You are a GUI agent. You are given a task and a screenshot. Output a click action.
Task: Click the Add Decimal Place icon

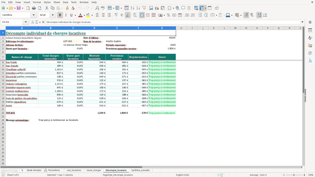(x=187, y=15)
